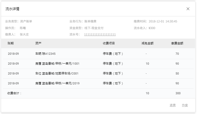Close the 流水详情 dialog with X icon
Viewport: 197px width, 114px height.
coord(188,9)
